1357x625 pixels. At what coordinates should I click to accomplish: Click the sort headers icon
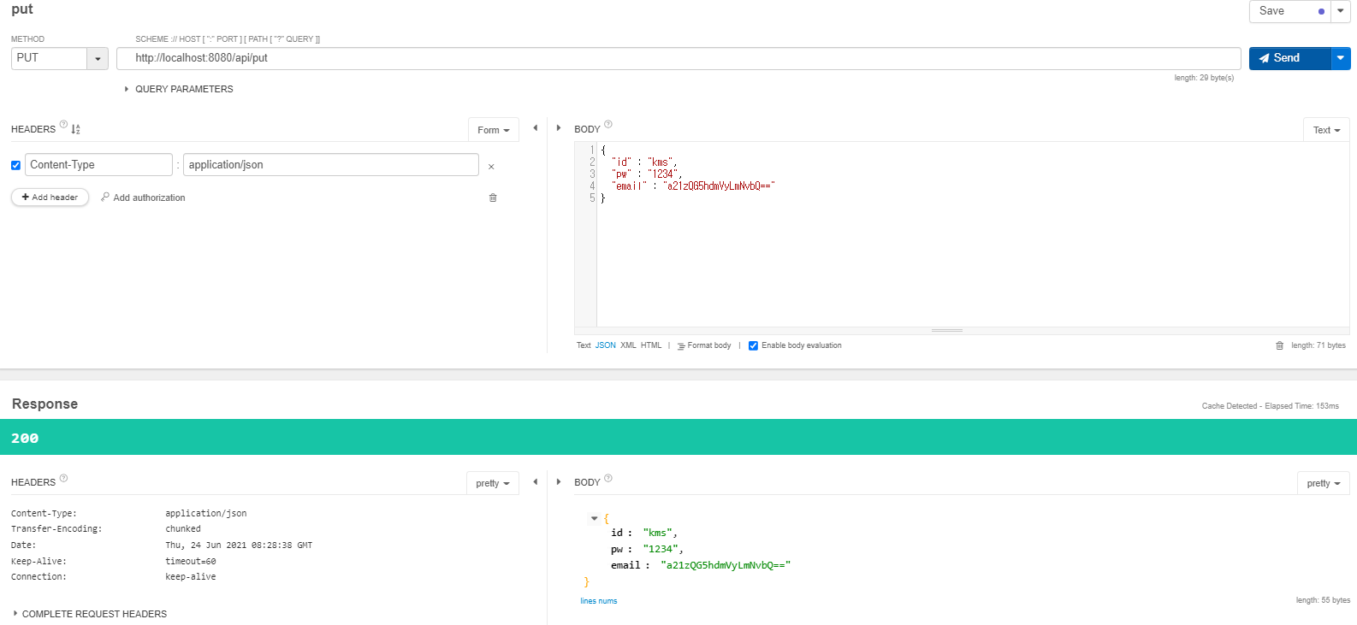(x=75, y=130)
